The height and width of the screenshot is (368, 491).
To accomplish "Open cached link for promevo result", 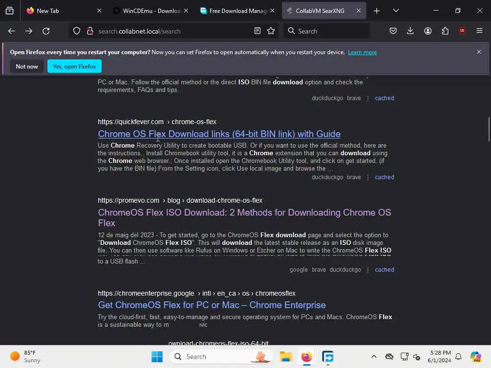I will (385, 270).
